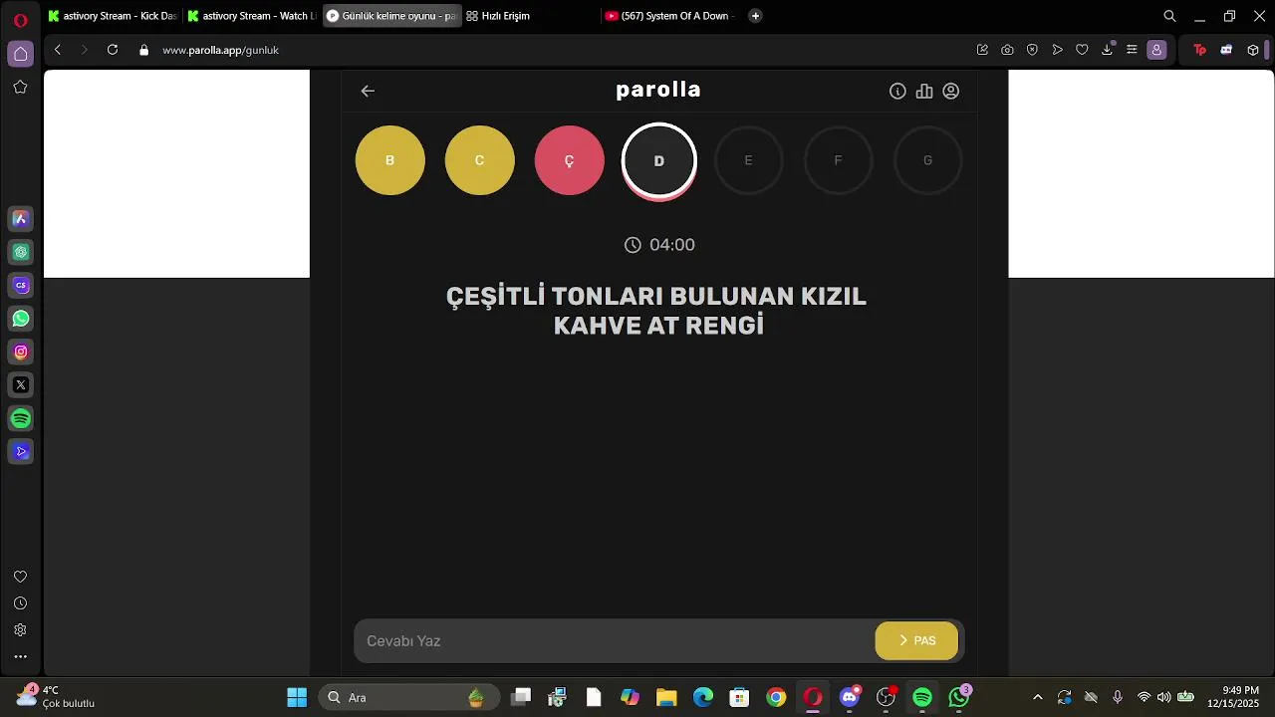Open the sidebar settings gear icon
The width and height of the screenshot is (1275, 717).
[x=20, y=630]
